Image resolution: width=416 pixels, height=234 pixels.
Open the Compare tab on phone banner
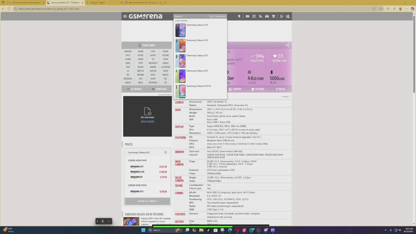235,89
